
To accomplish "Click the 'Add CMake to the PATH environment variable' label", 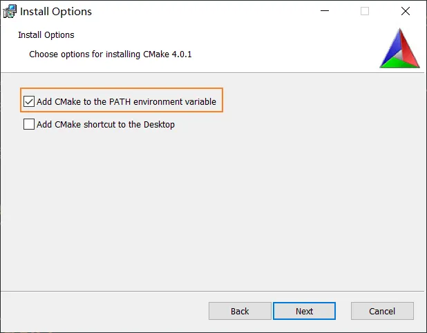I will coord(126,101).
